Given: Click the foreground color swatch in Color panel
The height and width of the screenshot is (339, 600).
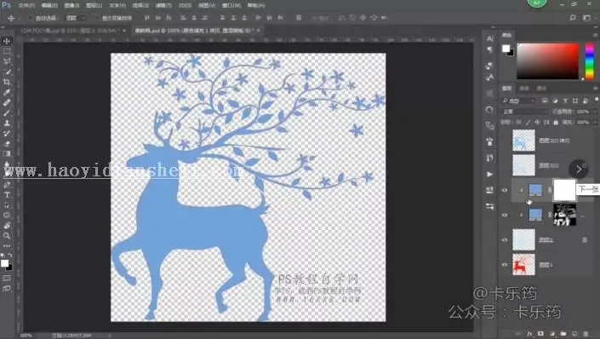Looking at the screenshot, I should [506, 49].
